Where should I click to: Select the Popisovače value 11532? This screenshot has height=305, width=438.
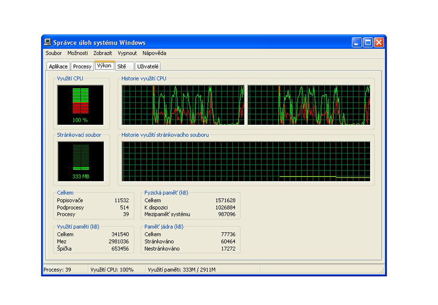(x=122, y=200)
